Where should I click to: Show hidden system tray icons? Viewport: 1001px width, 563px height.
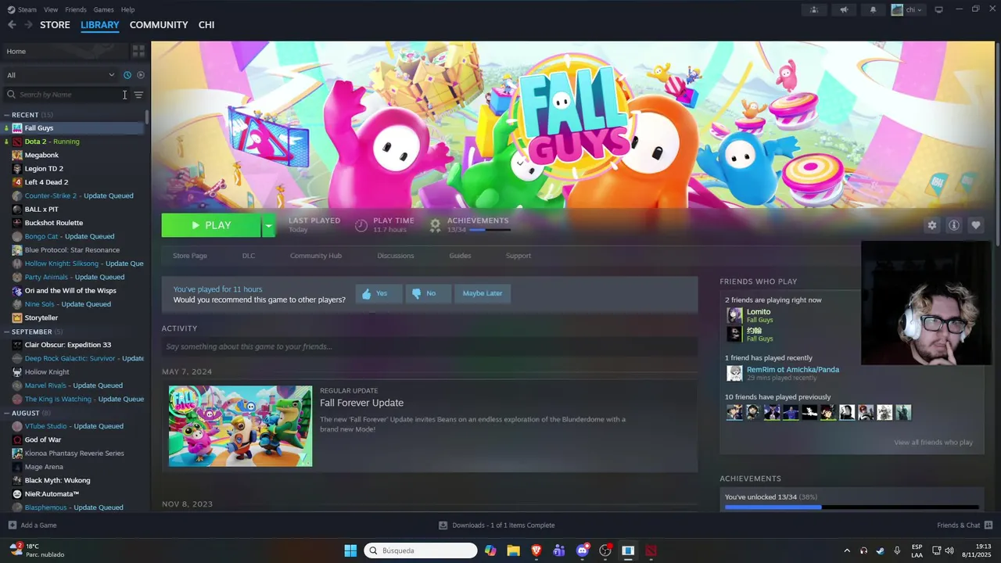point(847,550)
